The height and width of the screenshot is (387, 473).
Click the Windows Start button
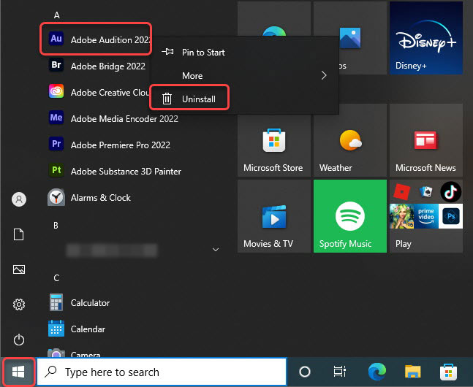click(x=18, y=372)
